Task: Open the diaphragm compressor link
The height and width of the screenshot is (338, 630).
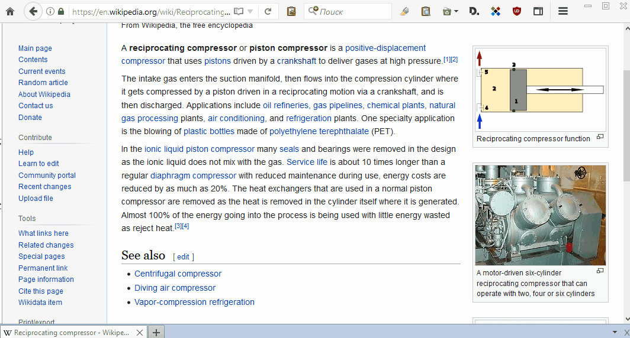Action: pyautogui.click(x=193, y=175)
